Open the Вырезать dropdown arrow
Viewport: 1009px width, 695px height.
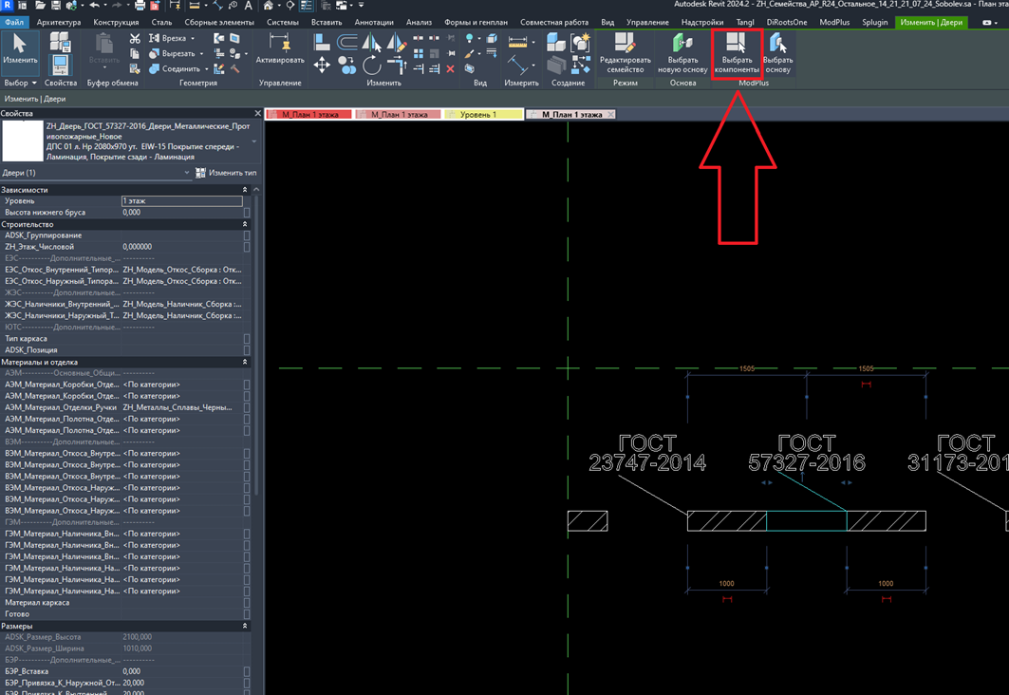point(201,54)
